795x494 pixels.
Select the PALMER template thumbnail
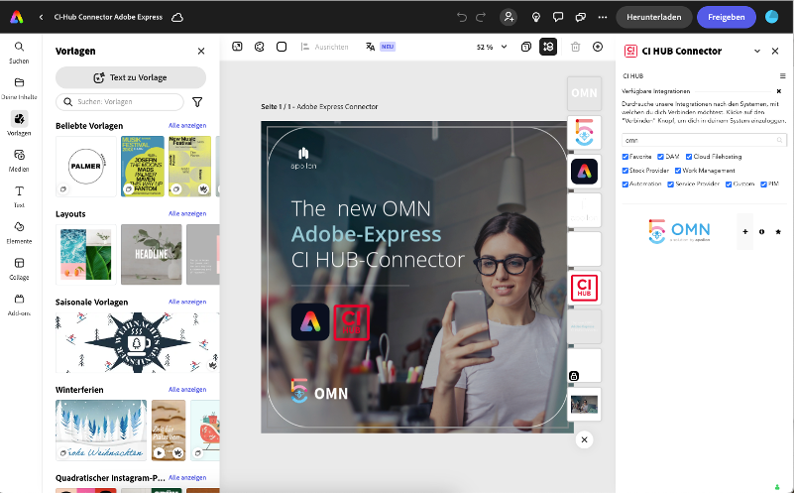point(85,167)
